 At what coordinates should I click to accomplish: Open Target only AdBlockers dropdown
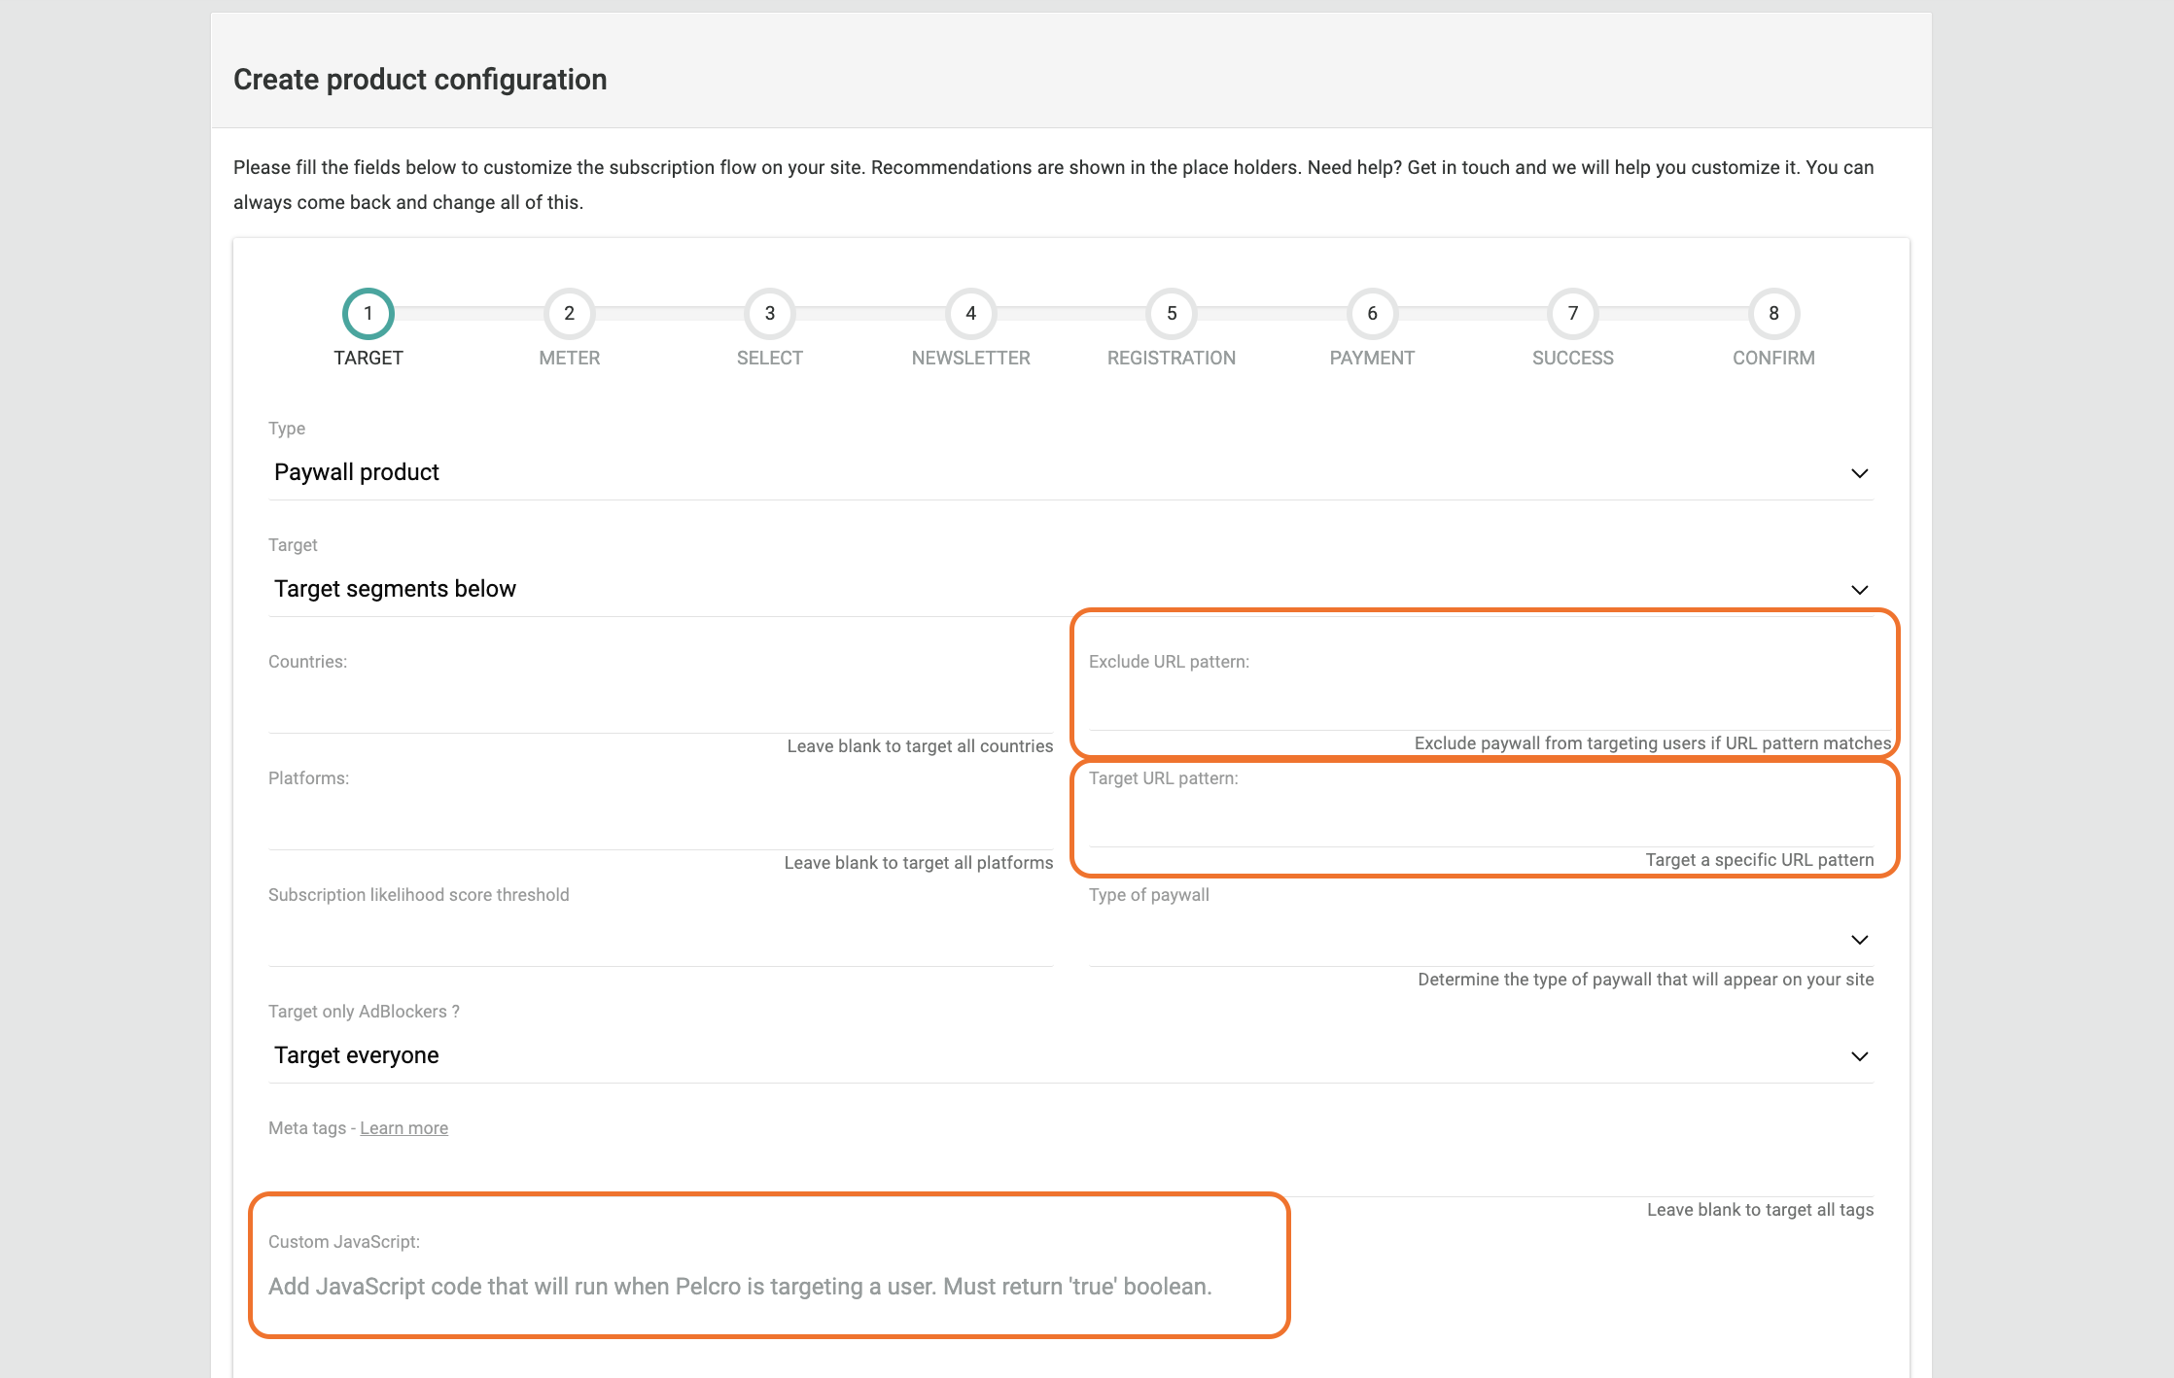coord(1069,1055)
